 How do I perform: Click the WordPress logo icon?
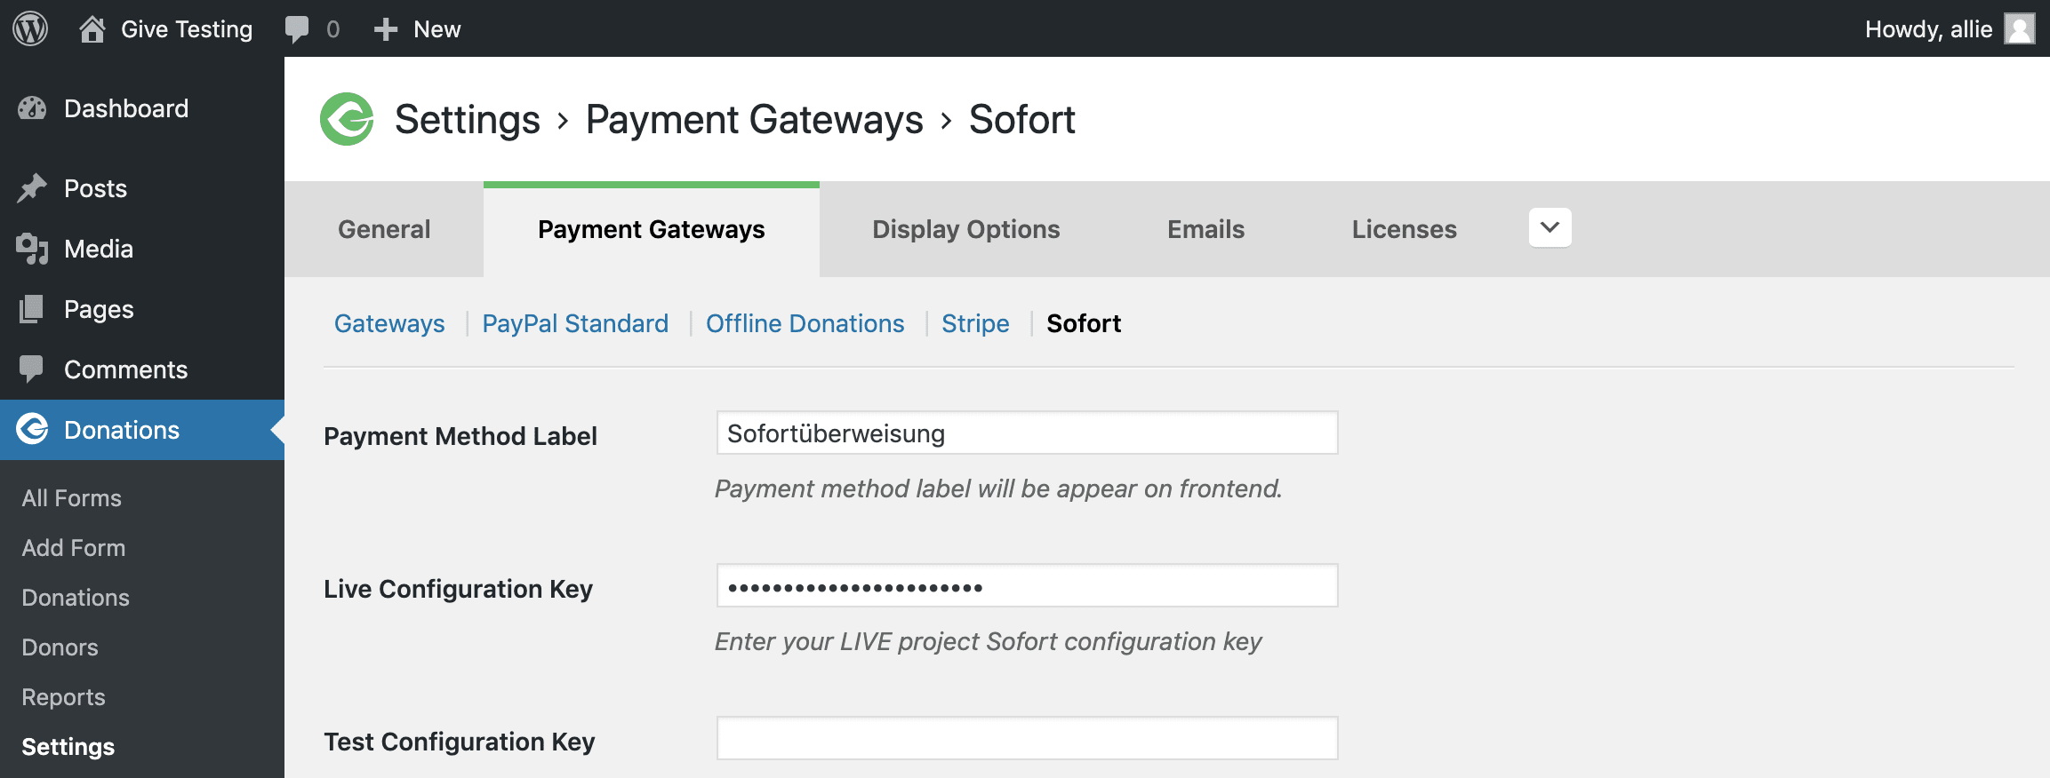30,28
